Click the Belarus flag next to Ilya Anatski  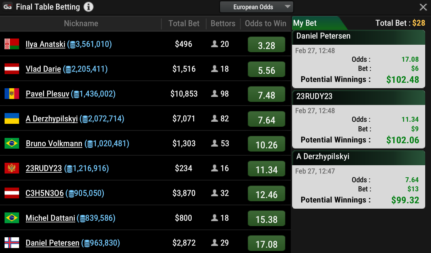coord(12,44)
